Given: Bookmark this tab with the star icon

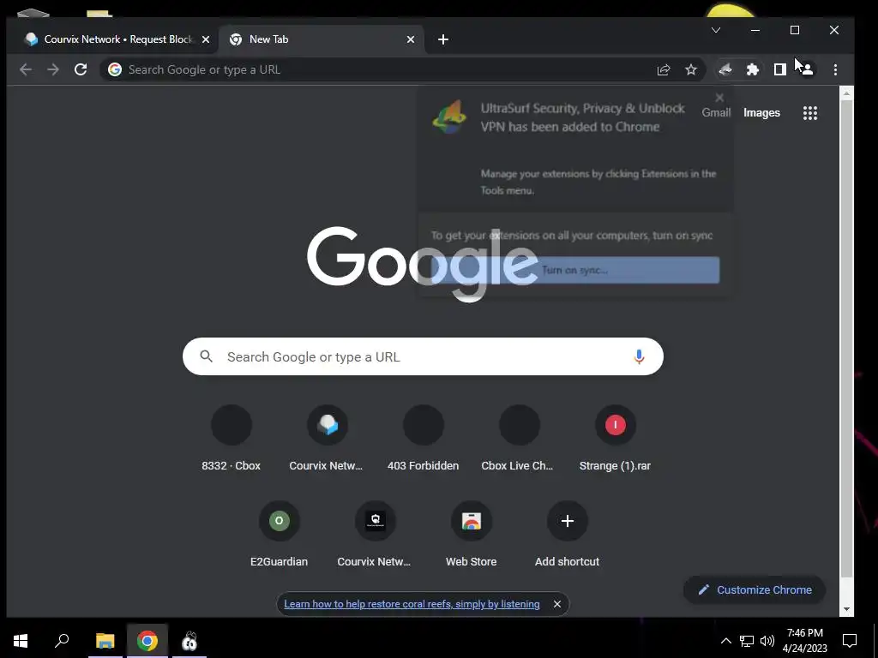Looking at the screenshot, I should pyautogui.click(x=691, y=69).
